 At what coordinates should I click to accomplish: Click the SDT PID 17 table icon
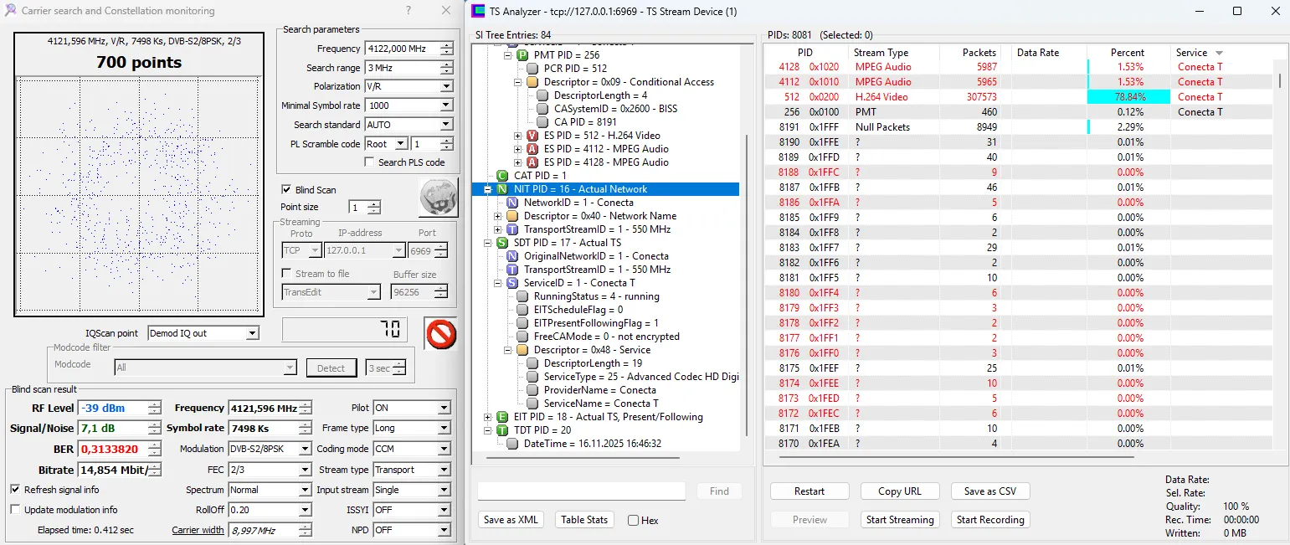point(502,243)
